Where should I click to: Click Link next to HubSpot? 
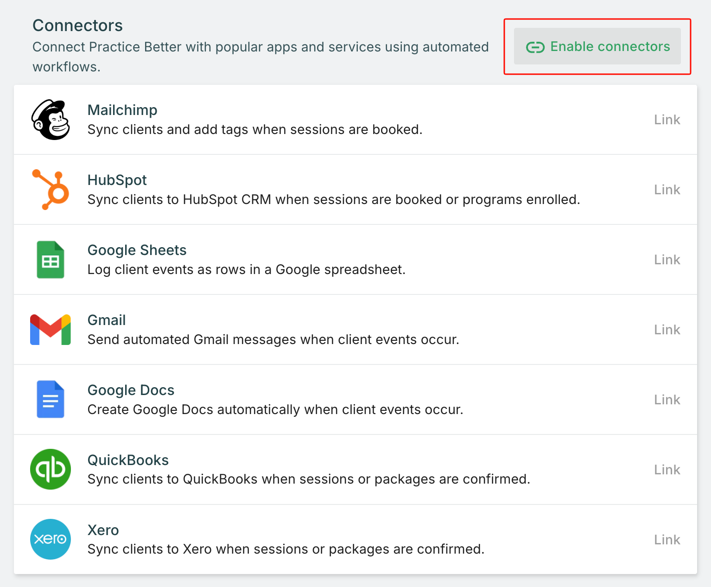pos(667,190)
